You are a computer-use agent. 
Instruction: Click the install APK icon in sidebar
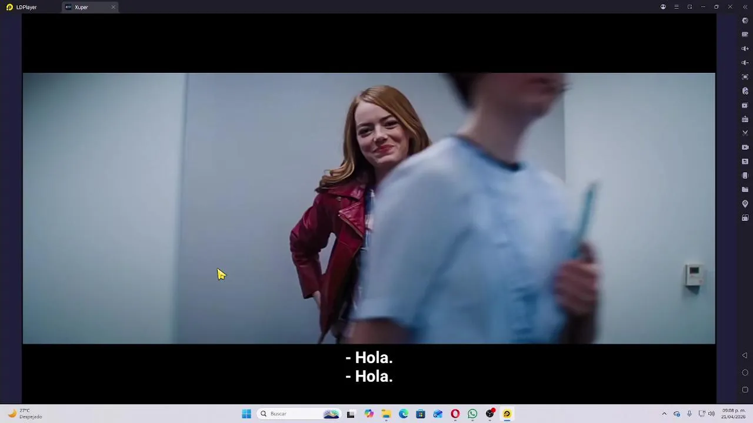click(745, 119)
